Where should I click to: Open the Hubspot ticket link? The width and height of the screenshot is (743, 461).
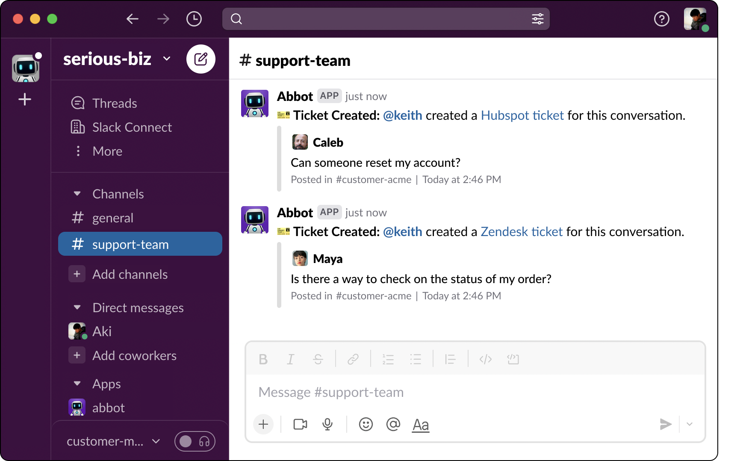click(x=522, y=115)
